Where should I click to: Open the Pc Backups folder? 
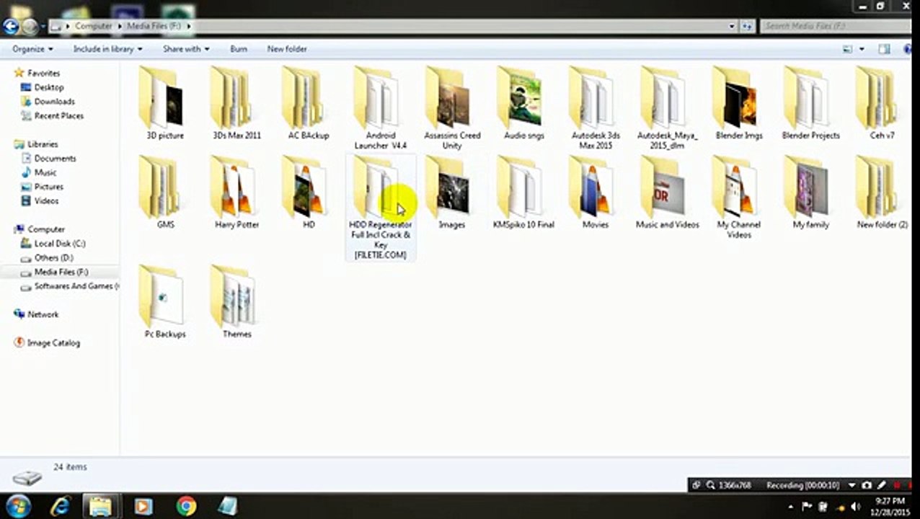[x=165, y=301]
